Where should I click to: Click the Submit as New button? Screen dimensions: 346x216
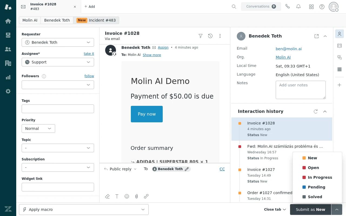coord(311,210)
